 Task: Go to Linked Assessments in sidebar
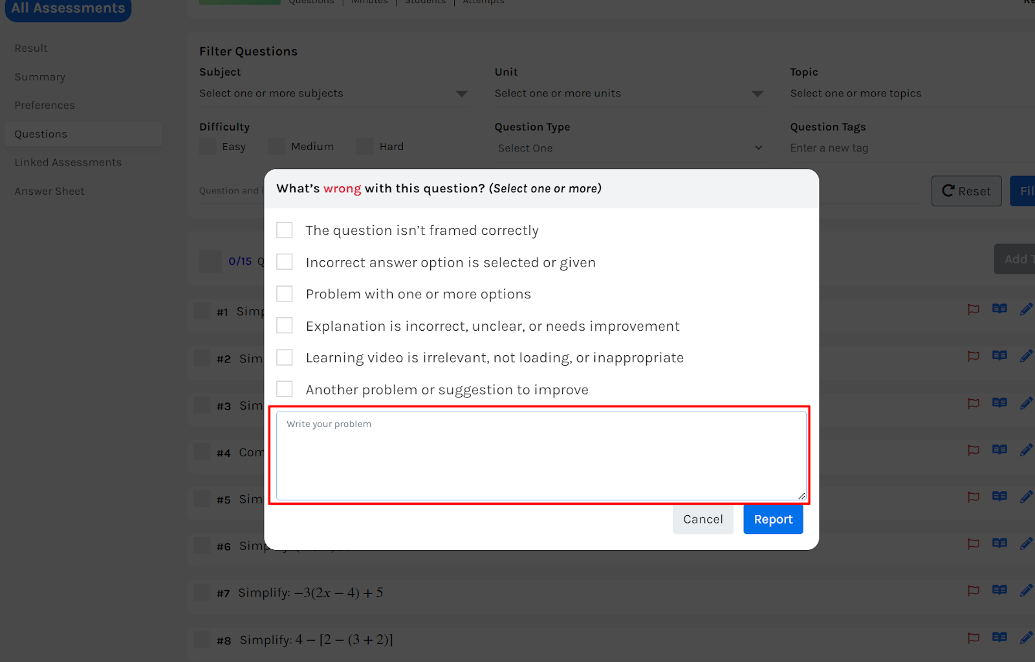click(68, 162)
